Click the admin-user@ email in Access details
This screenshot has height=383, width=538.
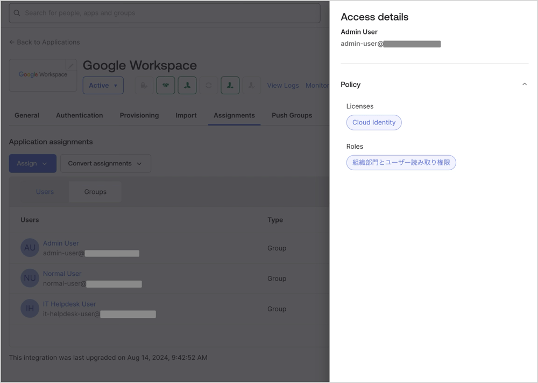click(x=391, y=44)
